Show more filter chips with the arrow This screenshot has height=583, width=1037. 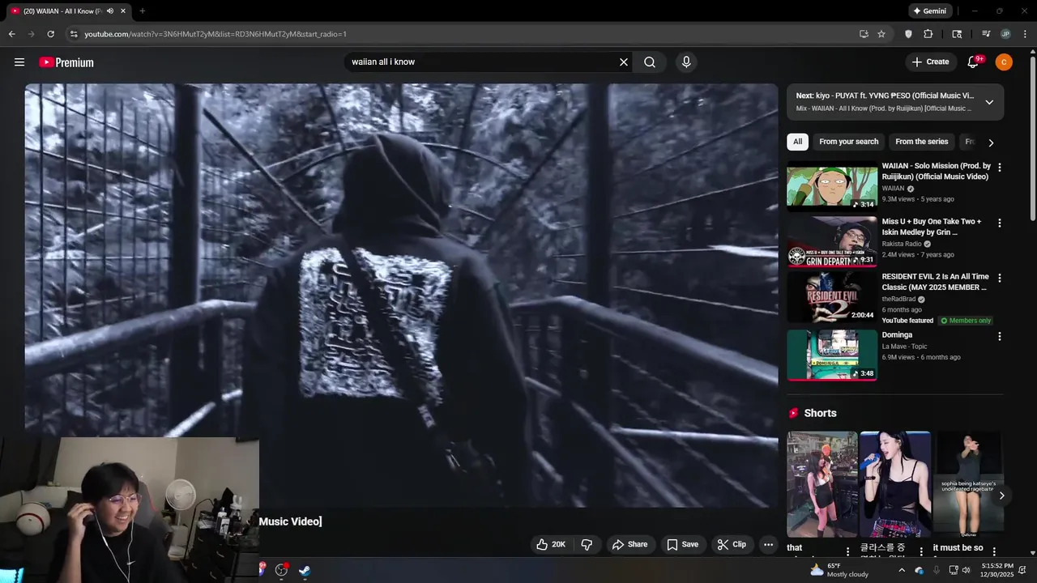coord(990,143)
